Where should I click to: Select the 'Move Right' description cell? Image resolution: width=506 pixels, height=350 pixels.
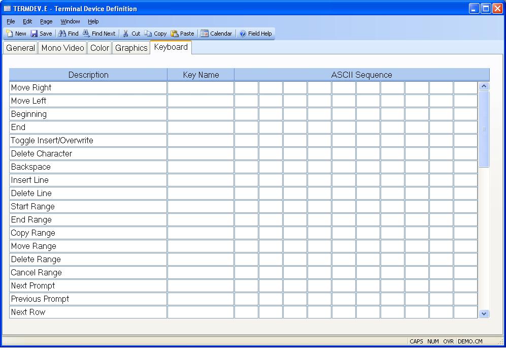pyautogui.click(x=88, y=88)
